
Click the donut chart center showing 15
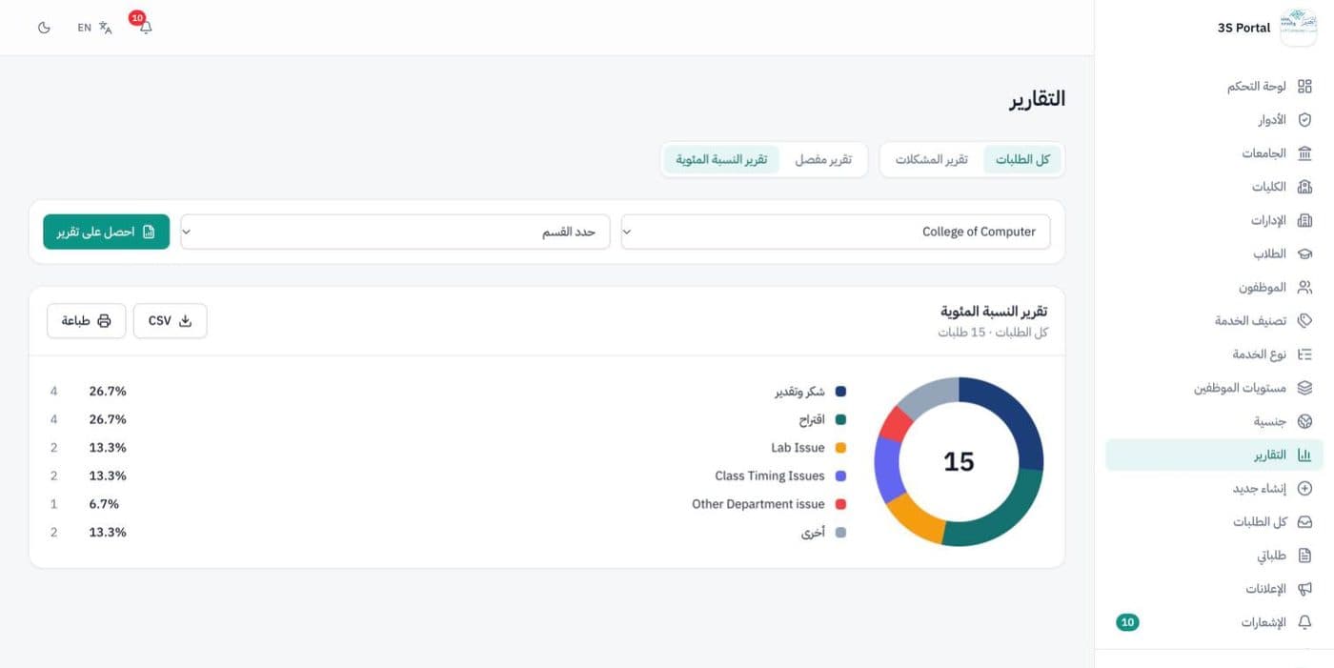pos(959,462)
